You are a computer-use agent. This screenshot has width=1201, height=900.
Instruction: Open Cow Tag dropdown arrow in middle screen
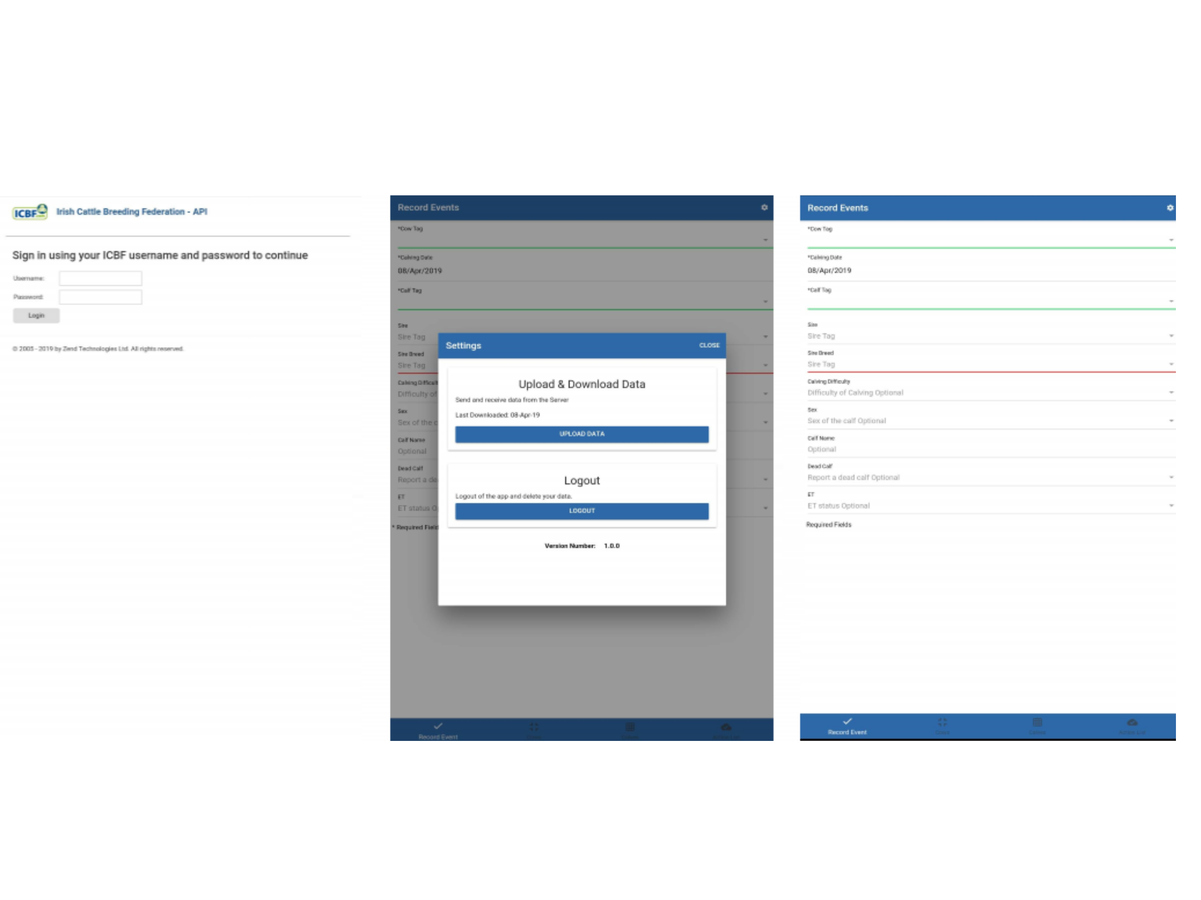765,240
